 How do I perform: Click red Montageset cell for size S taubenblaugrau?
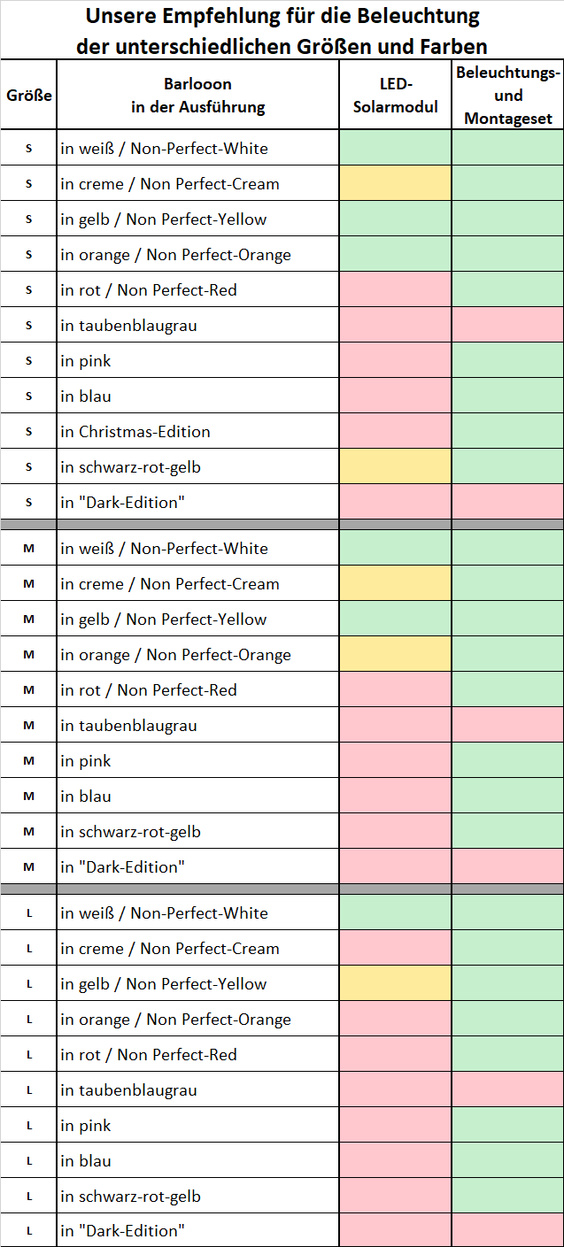click(x=508, y=325)
